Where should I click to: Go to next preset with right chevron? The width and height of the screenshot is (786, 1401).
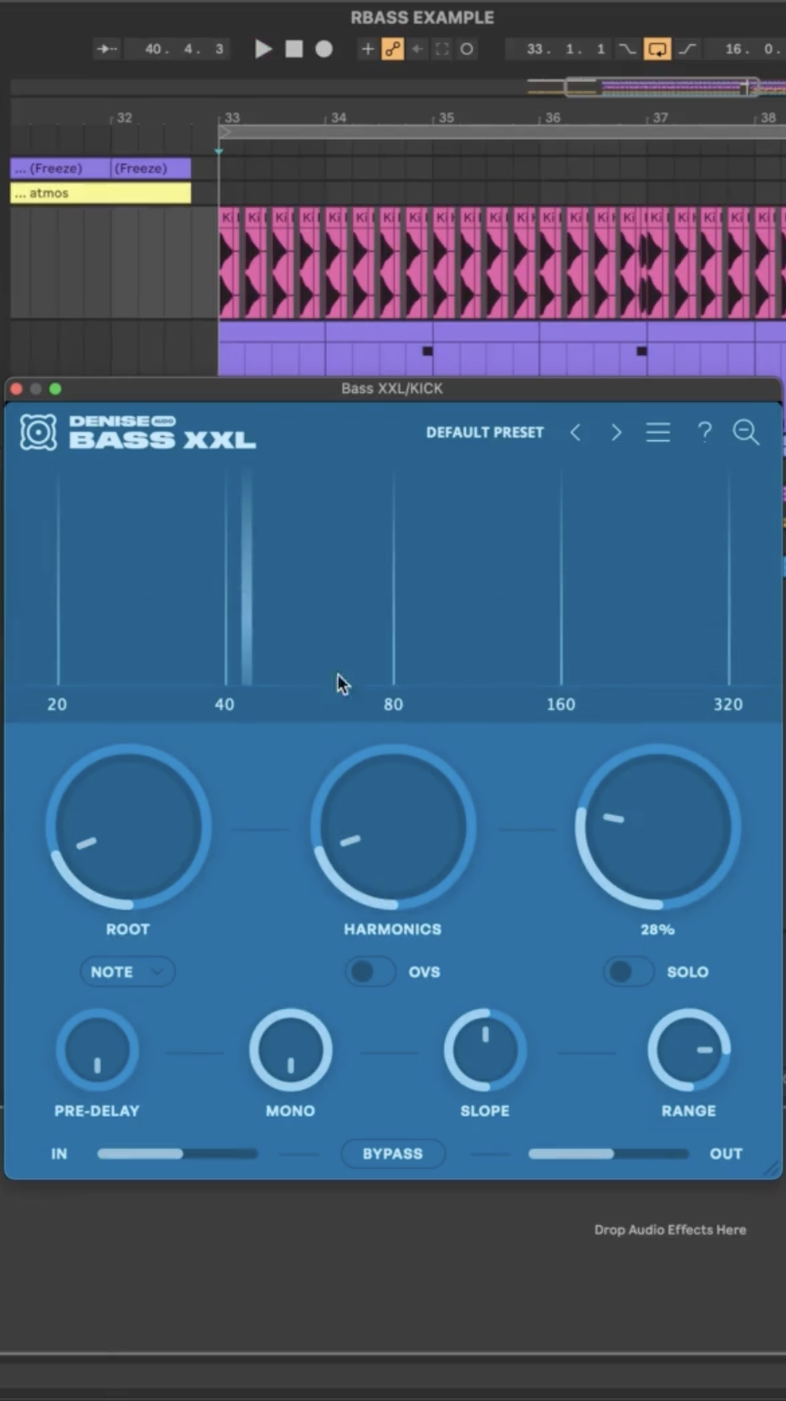click(x=616, y=432)
